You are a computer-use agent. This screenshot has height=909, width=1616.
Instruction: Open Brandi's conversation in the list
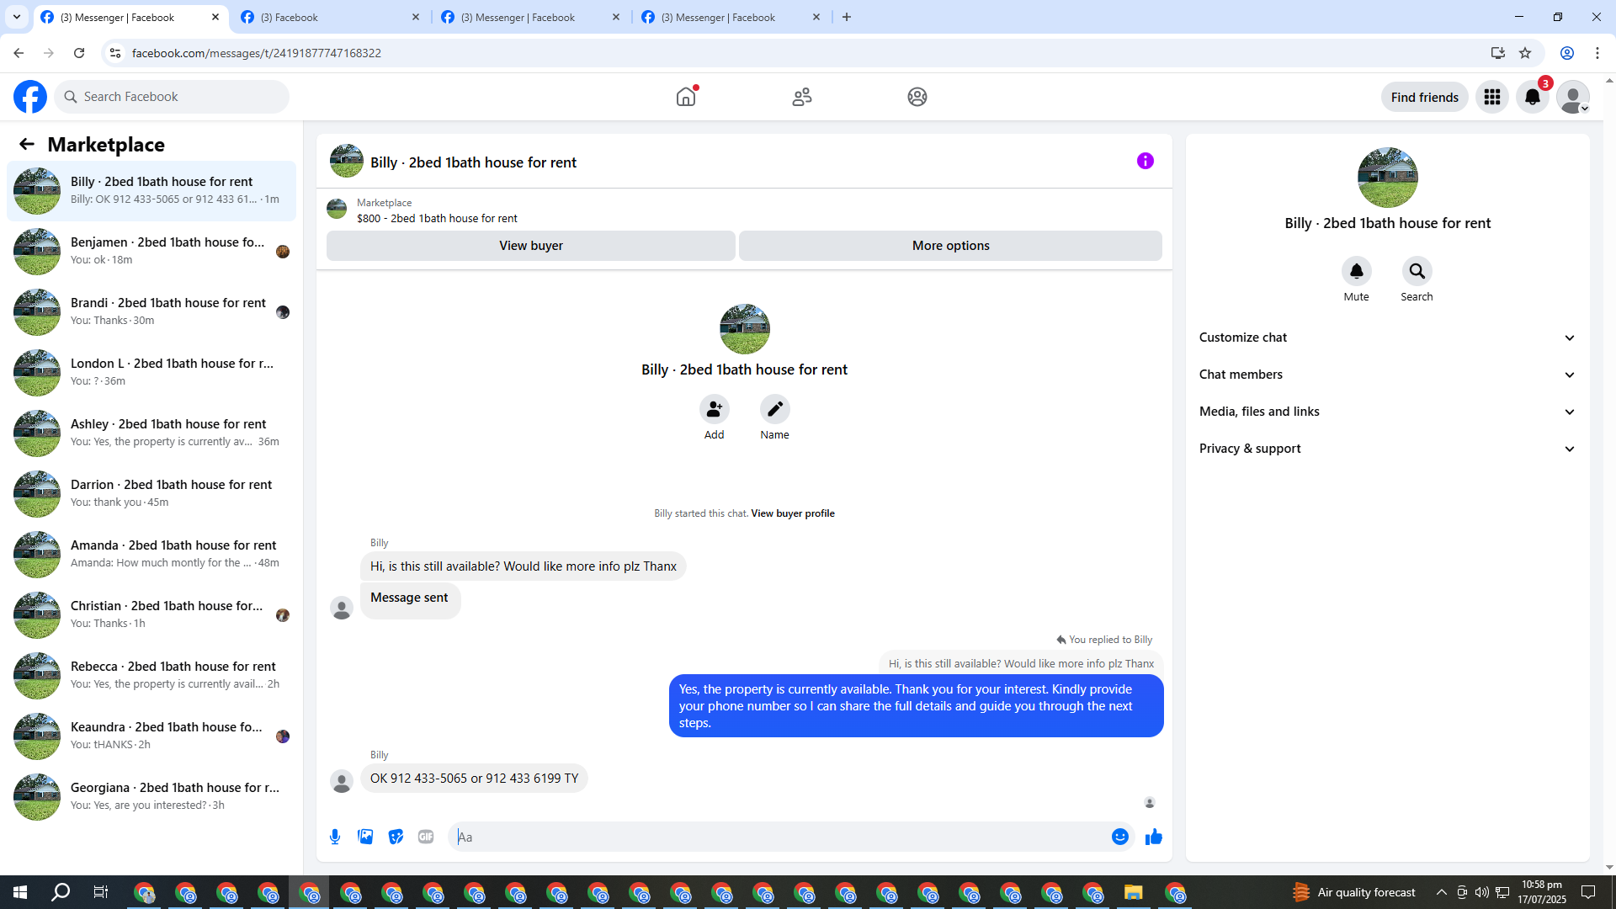[x=151, y=312]
